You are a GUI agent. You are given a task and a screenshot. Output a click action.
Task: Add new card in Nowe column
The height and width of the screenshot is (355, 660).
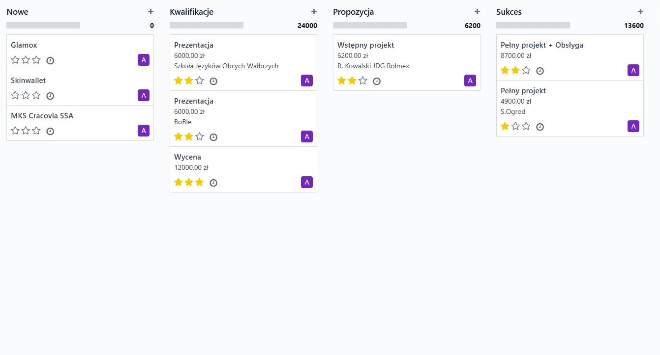(x=150, y=12)
